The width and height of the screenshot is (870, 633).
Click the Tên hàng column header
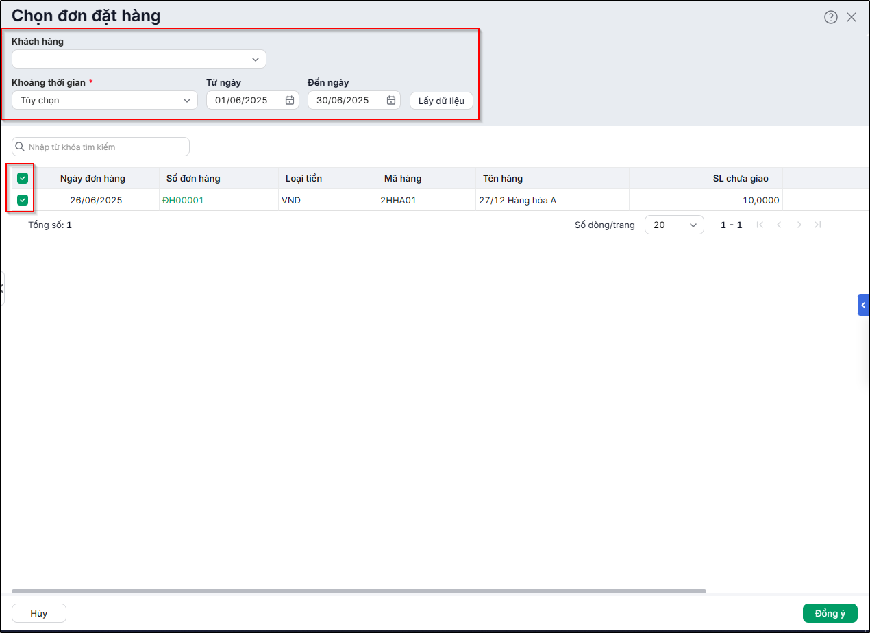tap(552, 178)
